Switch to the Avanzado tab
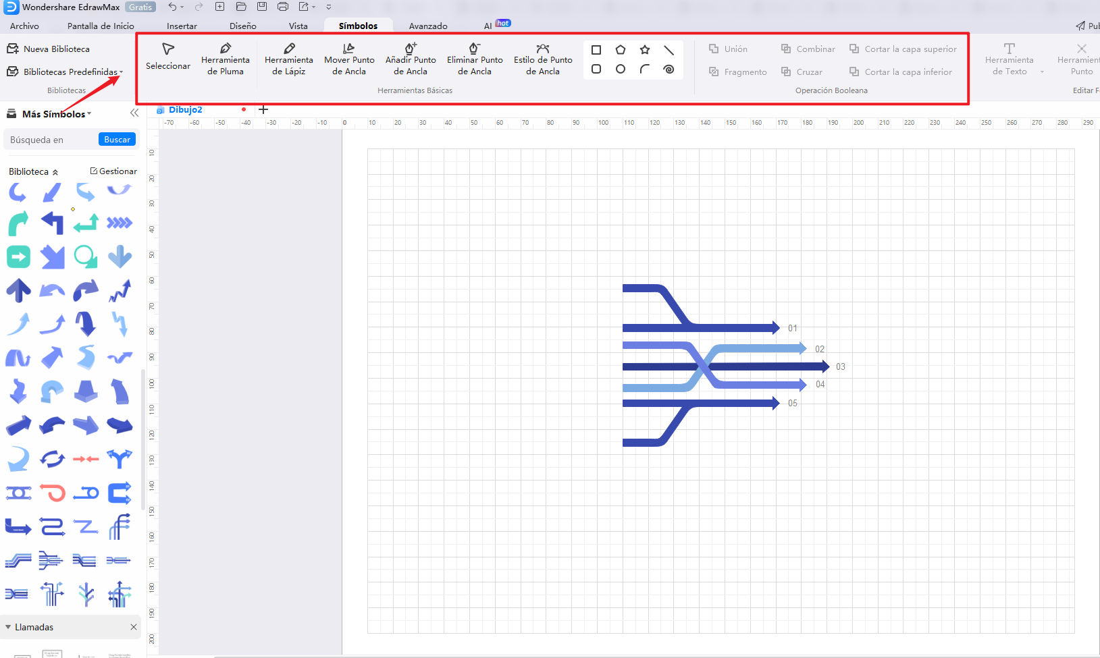Screen dimensions: 1100x658 tap(428, 26)
